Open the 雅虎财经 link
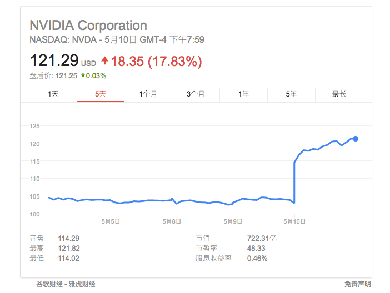Screen dimensions: 390x293 (x=82, y=284)
